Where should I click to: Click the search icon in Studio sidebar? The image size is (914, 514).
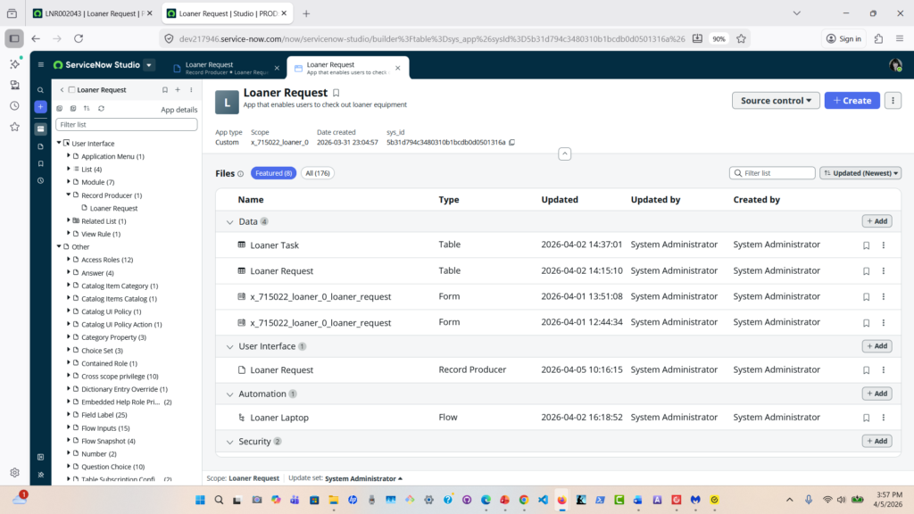click(40, 90)
